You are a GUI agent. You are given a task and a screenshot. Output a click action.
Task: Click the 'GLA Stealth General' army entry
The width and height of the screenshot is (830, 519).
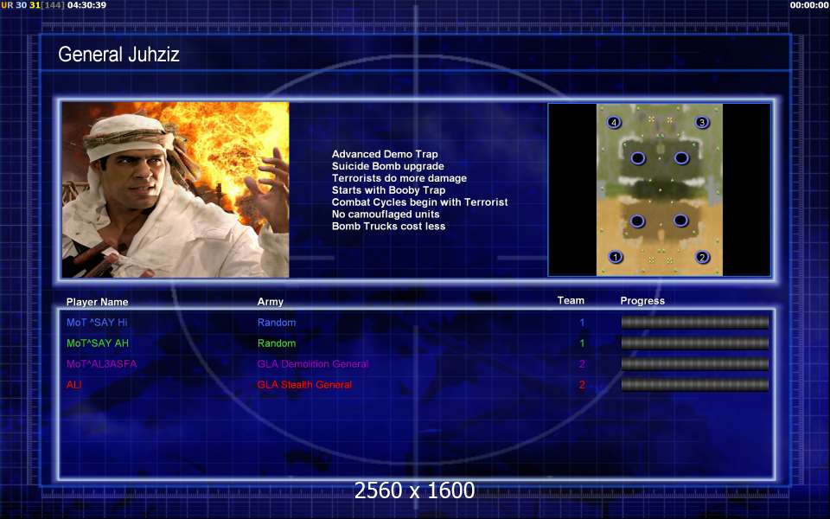click(x=304, y=384)
